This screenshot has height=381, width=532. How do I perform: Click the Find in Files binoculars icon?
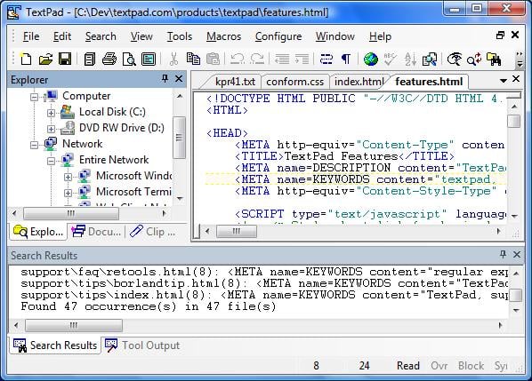(x=494, y=59)
